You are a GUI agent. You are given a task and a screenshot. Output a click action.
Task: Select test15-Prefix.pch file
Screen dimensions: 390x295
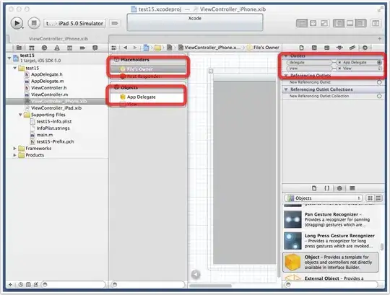(55, 141)
